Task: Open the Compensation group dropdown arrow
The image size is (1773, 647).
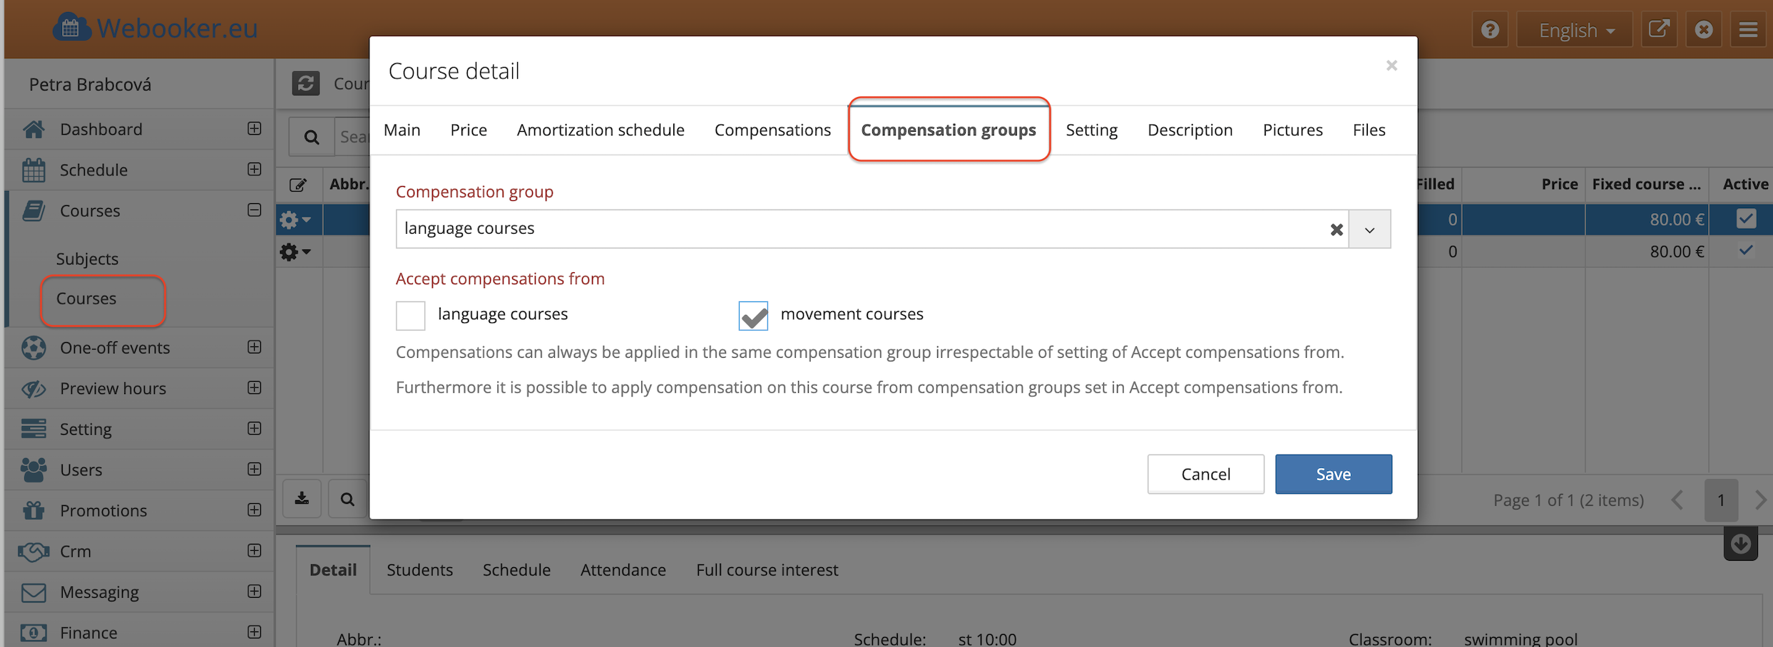Action: tap(1369, 229)
